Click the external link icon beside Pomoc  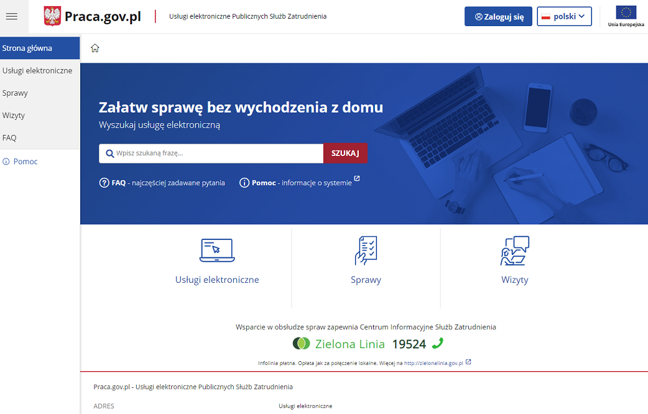click(357, 178)
